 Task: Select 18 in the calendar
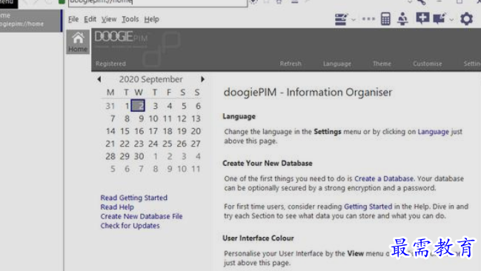[167, 131]
